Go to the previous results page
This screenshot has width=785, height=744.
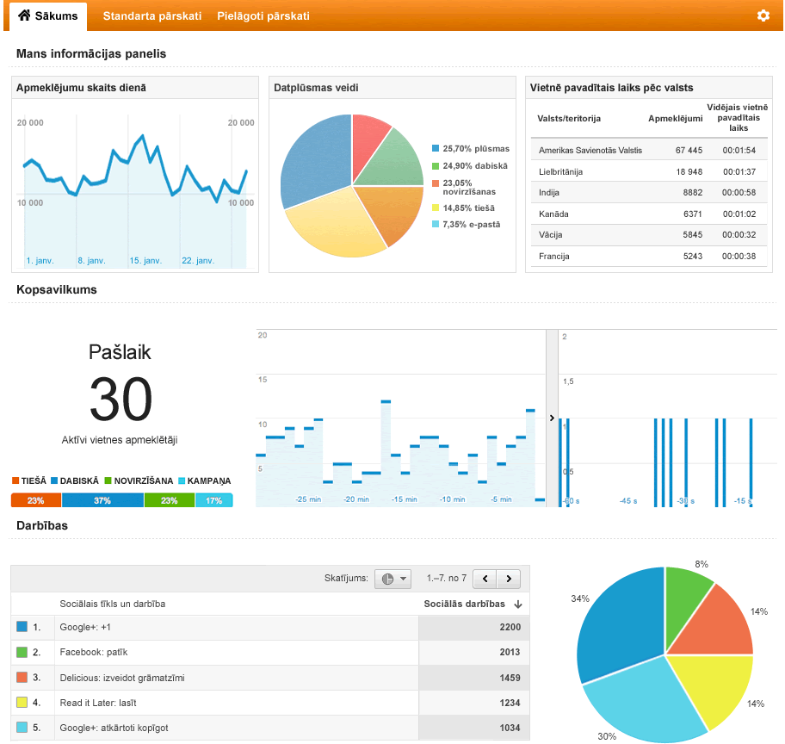tap(485, 579)
